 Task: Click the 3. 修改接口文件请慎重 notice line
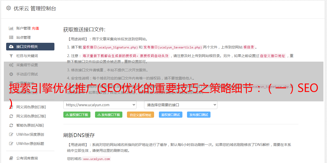pos(108,70)
